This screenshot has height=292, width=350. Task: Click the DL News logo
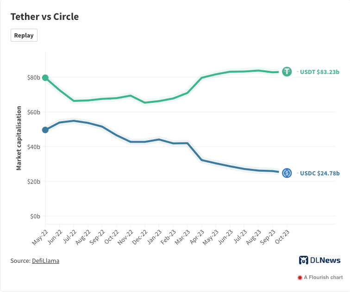pyautogui.click(x=319, y=260)
